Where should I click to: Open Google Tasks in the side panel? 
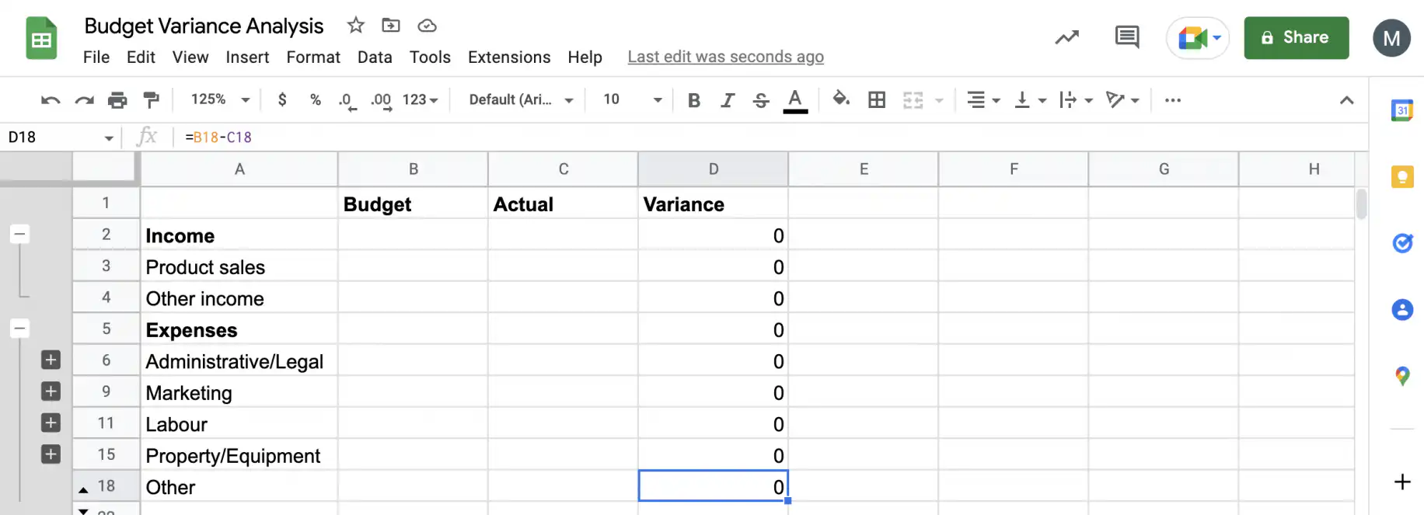pos(1402,243)
